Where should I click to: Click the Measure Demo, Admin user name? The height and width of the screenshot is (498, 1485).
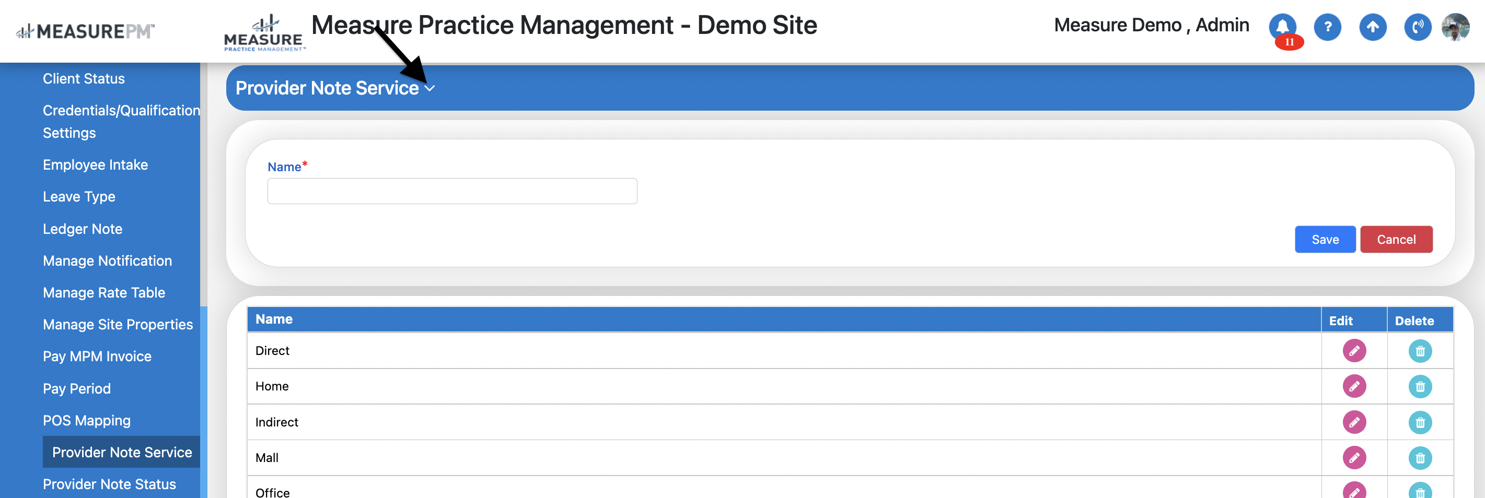tap(1151, 26)
